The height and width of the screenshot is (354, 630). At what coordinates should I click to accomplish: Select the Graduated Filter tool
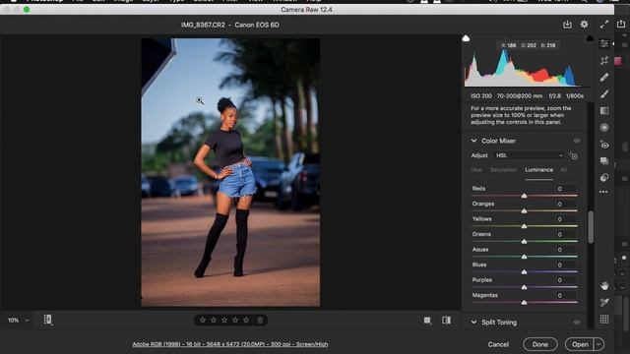604,111
